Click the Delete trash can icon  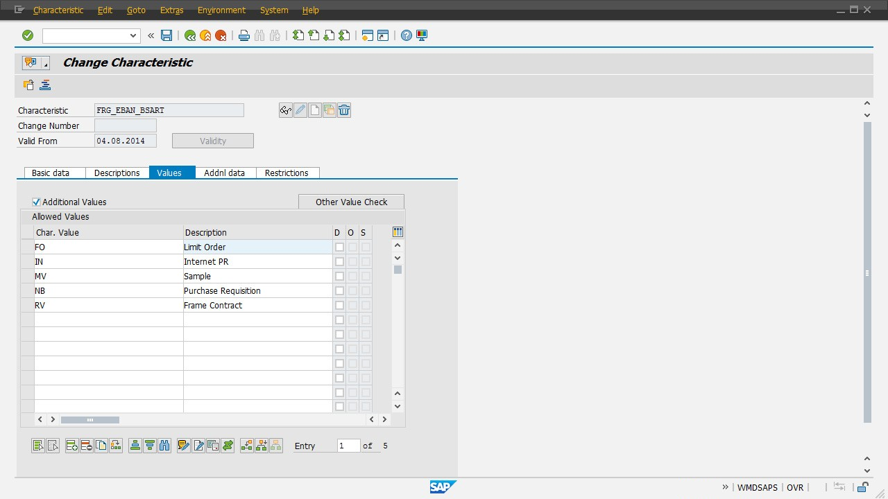[344, 110]
